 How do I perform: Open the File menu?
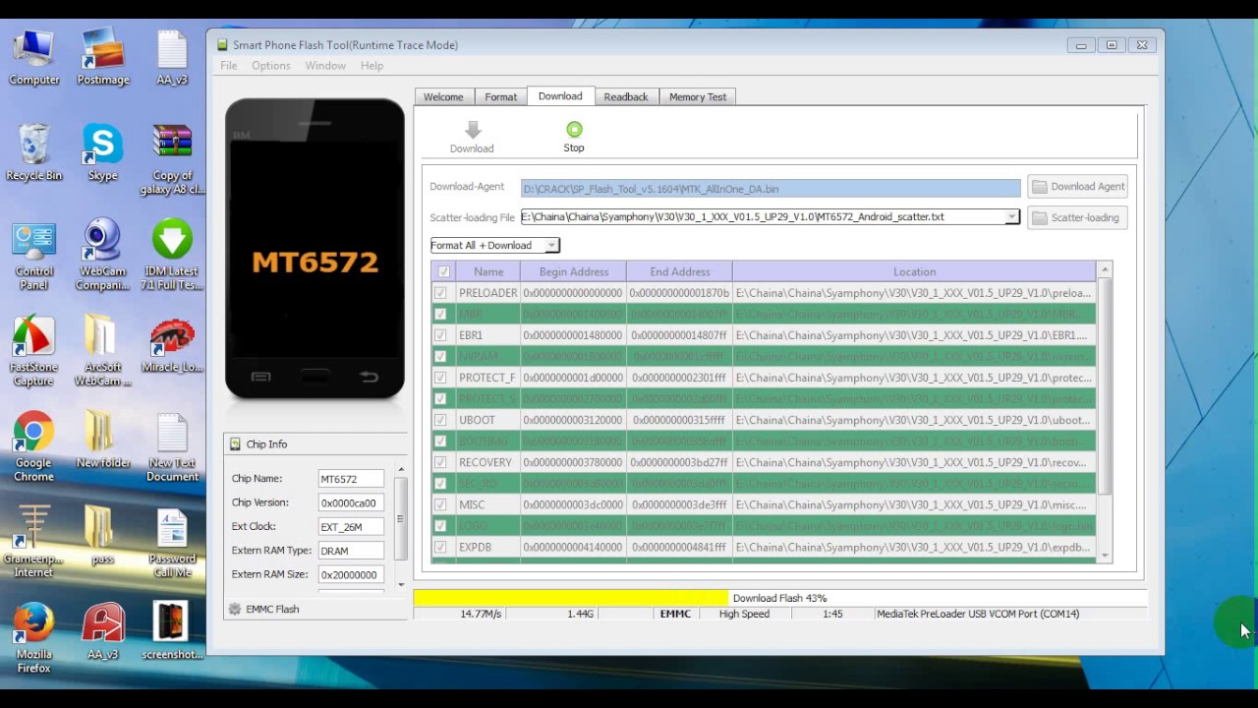pos(229,66)
